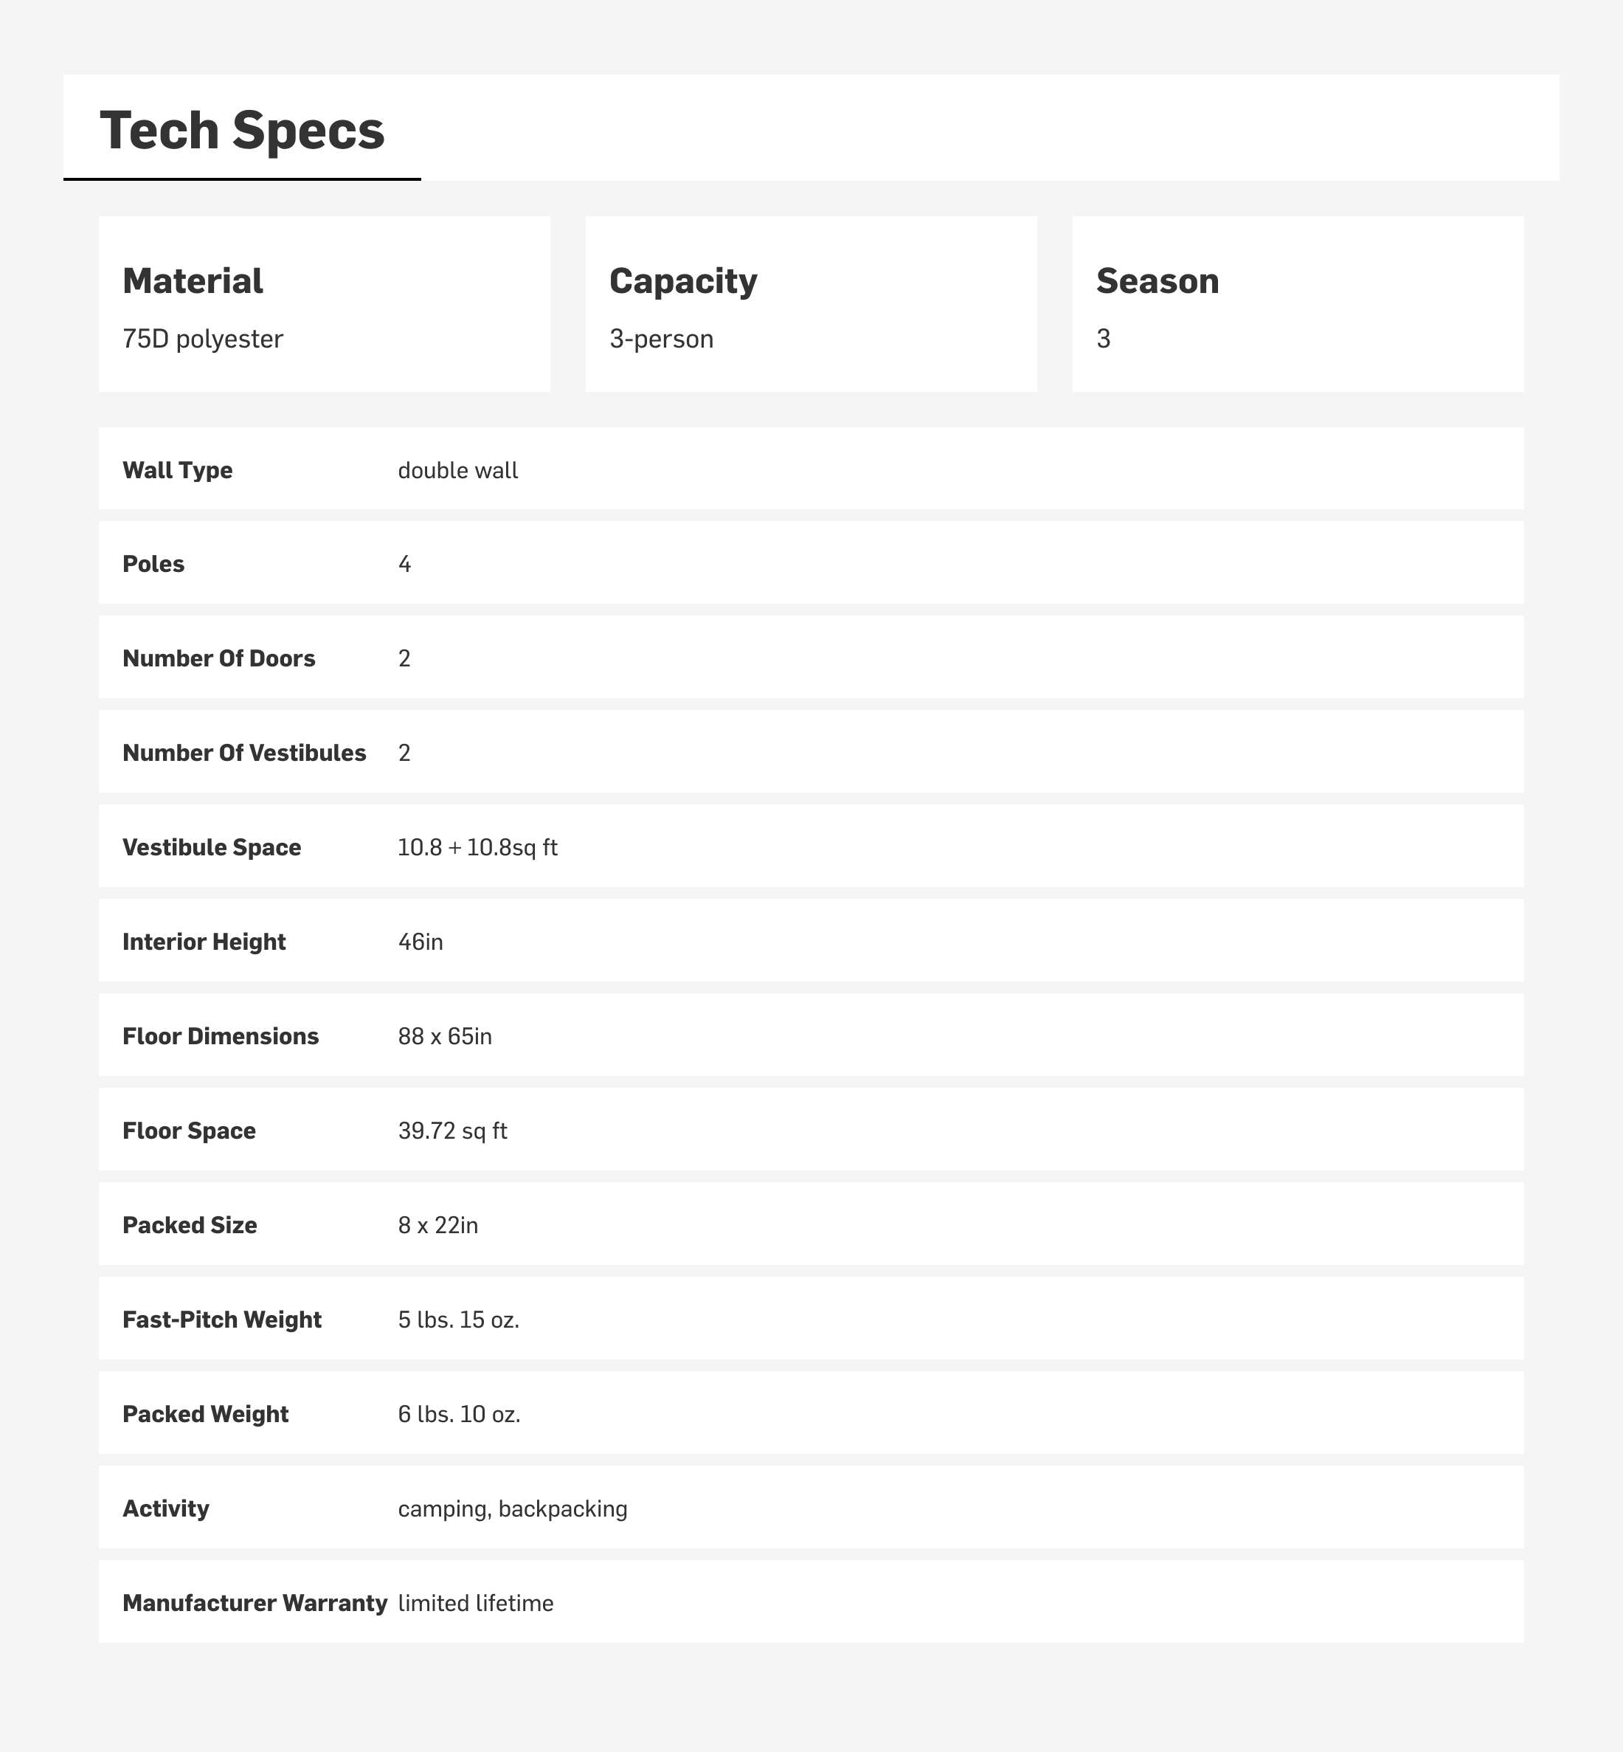Click the limited lifetime warranty value
Image resolution: width=1623 pixels, height=1752 pixels.
(x=475, y=1604)
